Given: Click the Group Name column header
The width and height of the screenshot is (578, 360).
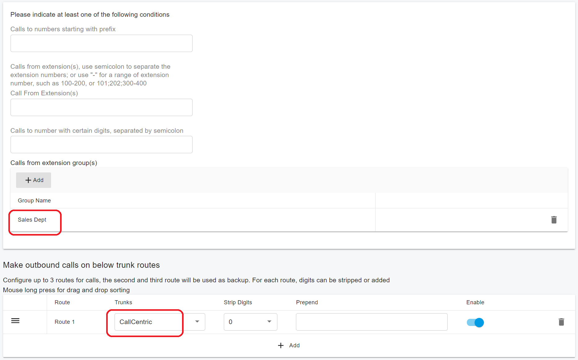Looking at the screenshot, I should click(x=34, y=201).
